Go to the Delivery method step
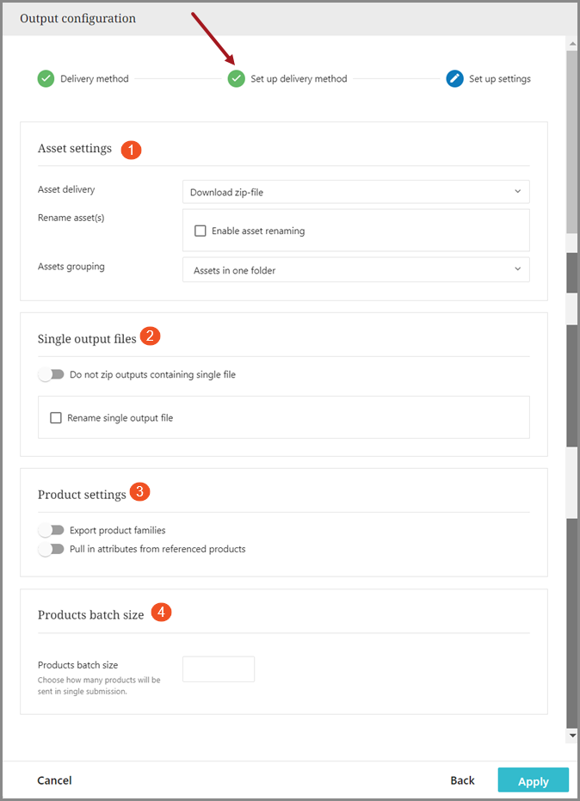 [94, 79]
